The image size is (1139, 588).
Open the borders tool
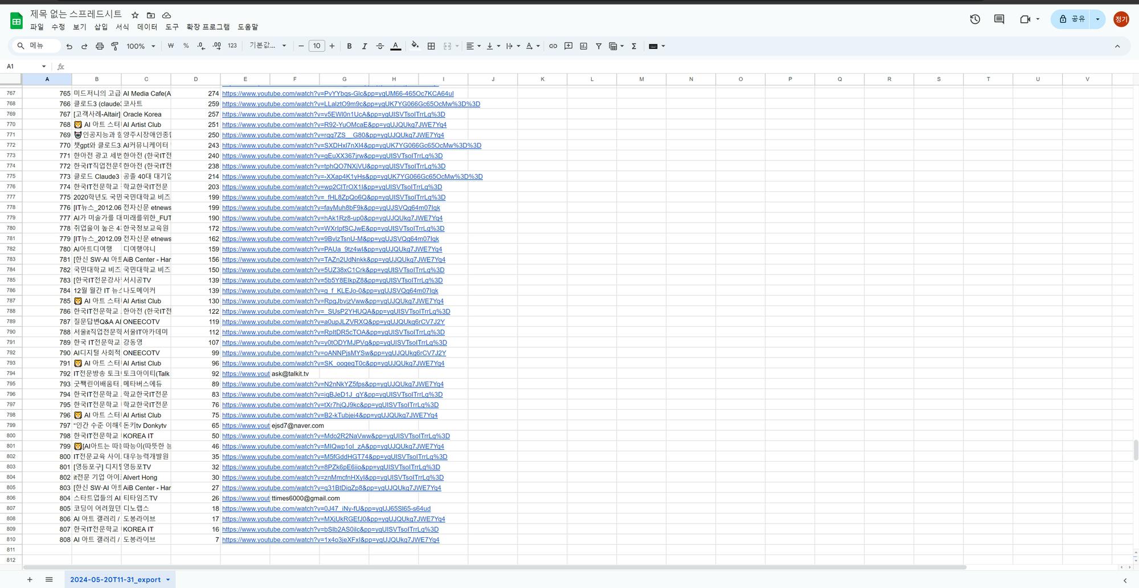click(x=431, y=46)
